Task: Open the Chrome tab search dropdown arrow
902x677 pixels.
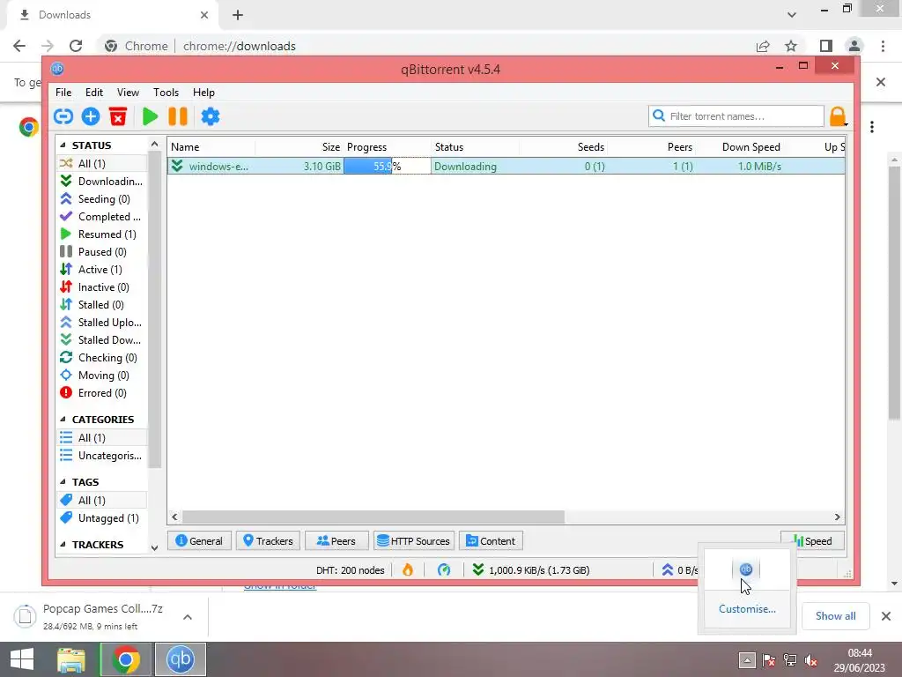Action: pyautogui.click(x=792, y=15)
